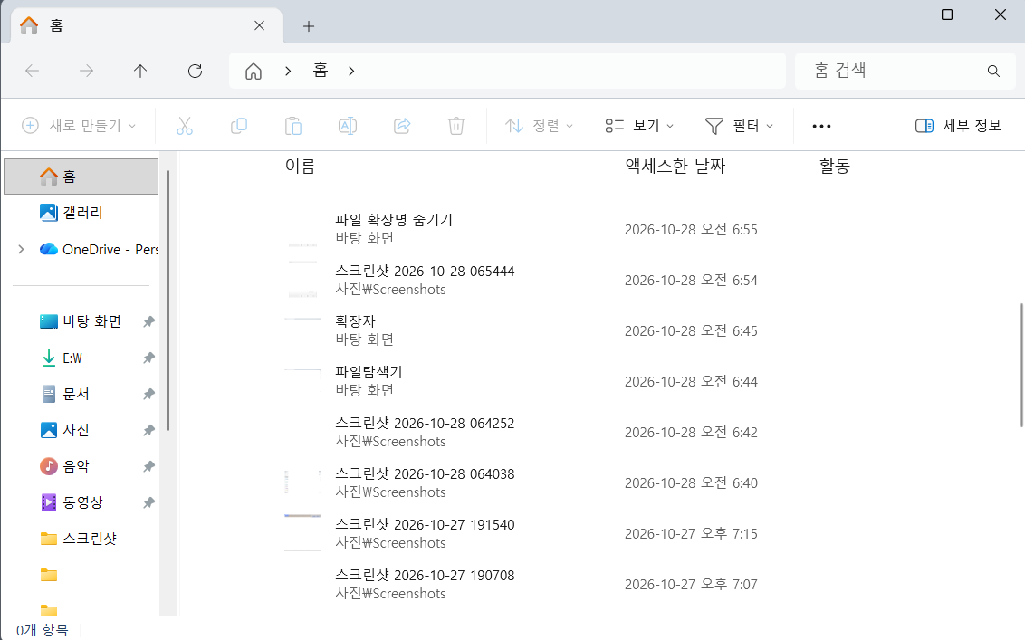Go back with the left arrow
The height and width of the screenshot is (640, 1025).
click(32, 71)
